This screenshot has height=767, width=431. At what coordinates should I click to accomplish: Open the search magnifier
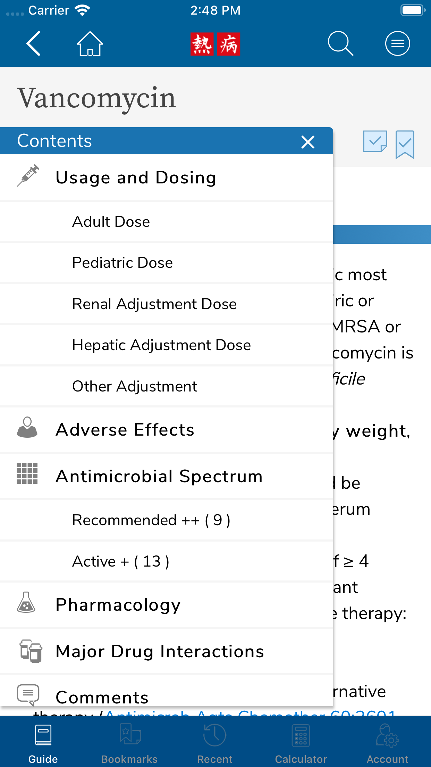(x=340, y=44)
